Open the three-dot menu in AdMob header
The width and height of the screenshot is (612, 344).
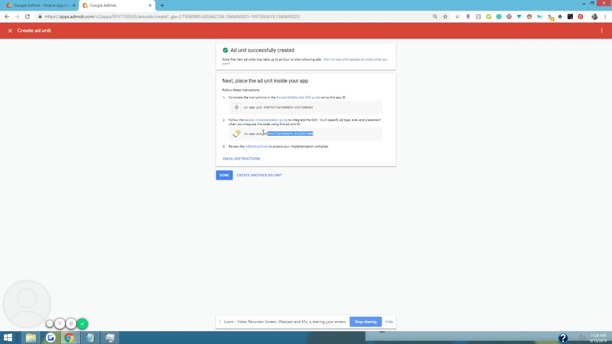pyautogui.click(x=601, y=31)
